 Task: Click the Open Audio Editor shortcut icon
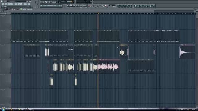tap(144, 6)
